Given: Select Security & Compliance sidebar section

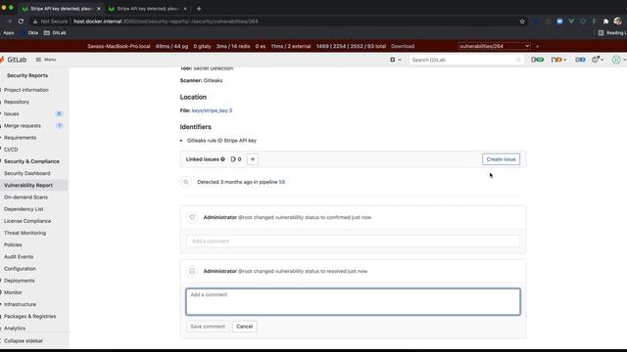Looking at the screenshot, I should point(31,161).
